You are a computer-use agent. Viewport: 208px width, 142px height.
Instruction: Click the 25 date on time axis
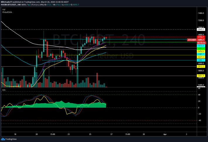(90, 134)
